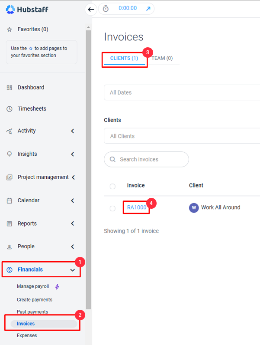Select the CLIENTS (1) tab

click(124, 58)
